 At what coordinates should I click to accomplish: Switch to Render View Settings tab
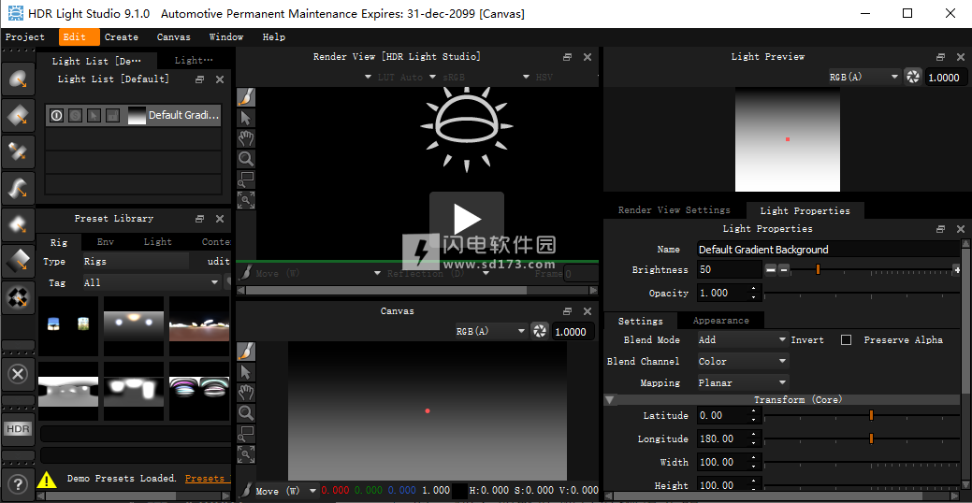pos(674,210)
